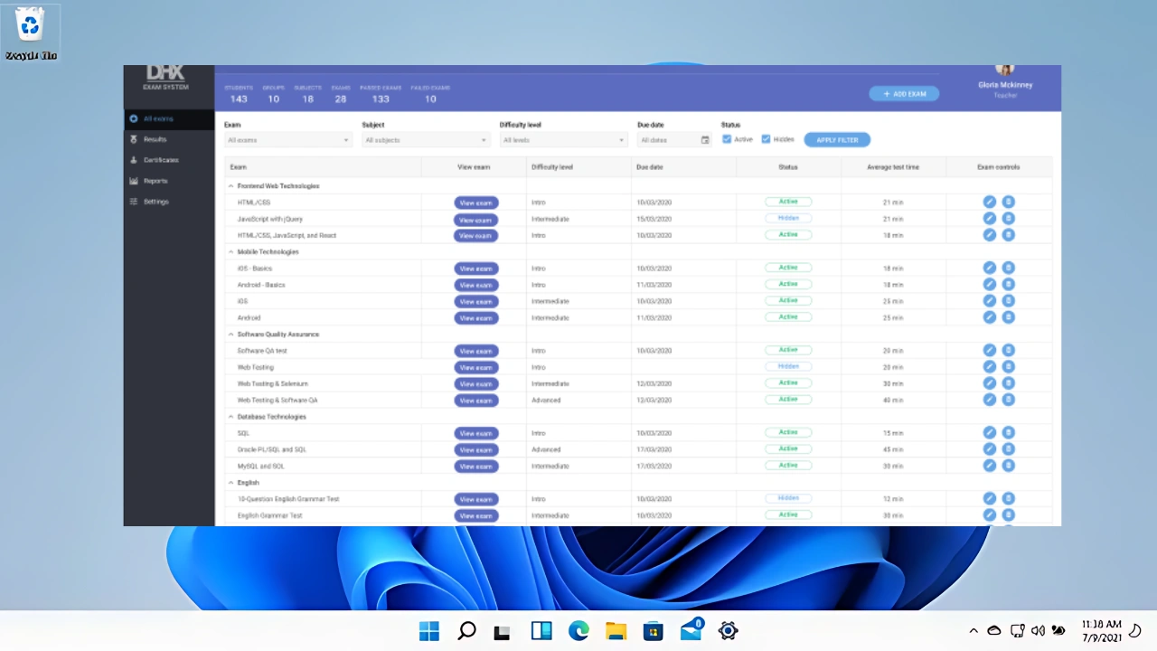Click the Due date input field
The width and height of the screenshot is (1157, 651).
(x=674, y=140)
